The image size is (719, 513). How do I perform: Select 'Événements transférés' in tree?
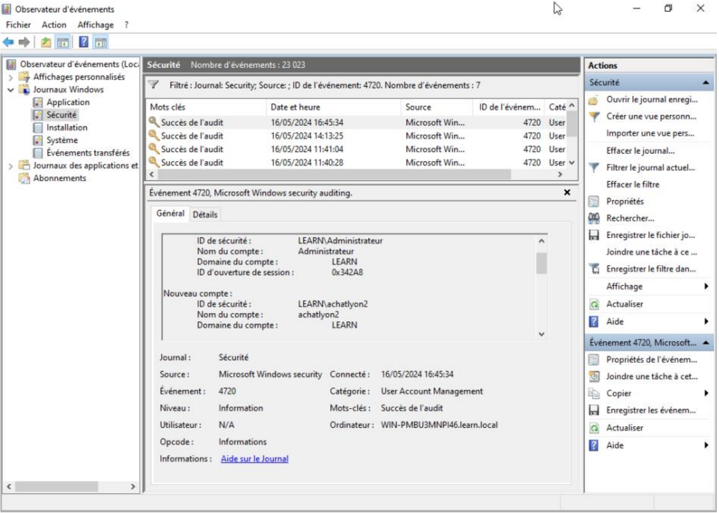pyautogui.click(x=88, y=153)
